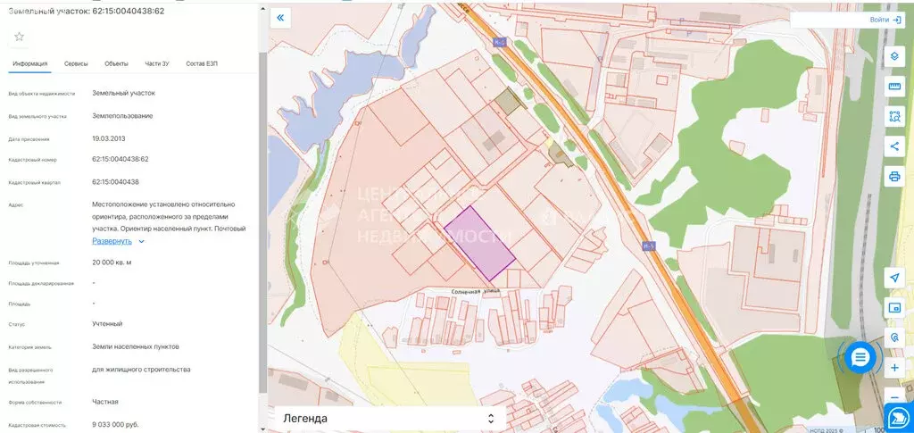Zoom in the map with plus button
Viewport: 914px width, 433px height.
coord(894,368)
